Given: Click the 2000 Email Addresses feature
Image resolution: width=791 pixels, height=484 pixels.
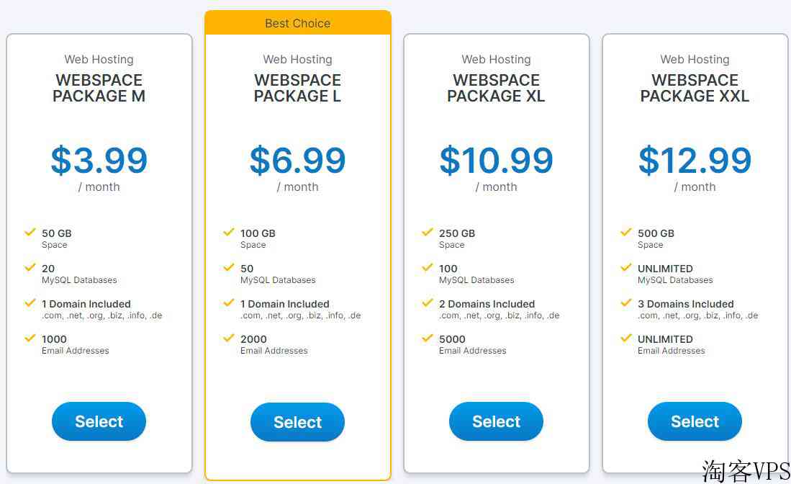Looking at the screenshot, I should (274, 345).
